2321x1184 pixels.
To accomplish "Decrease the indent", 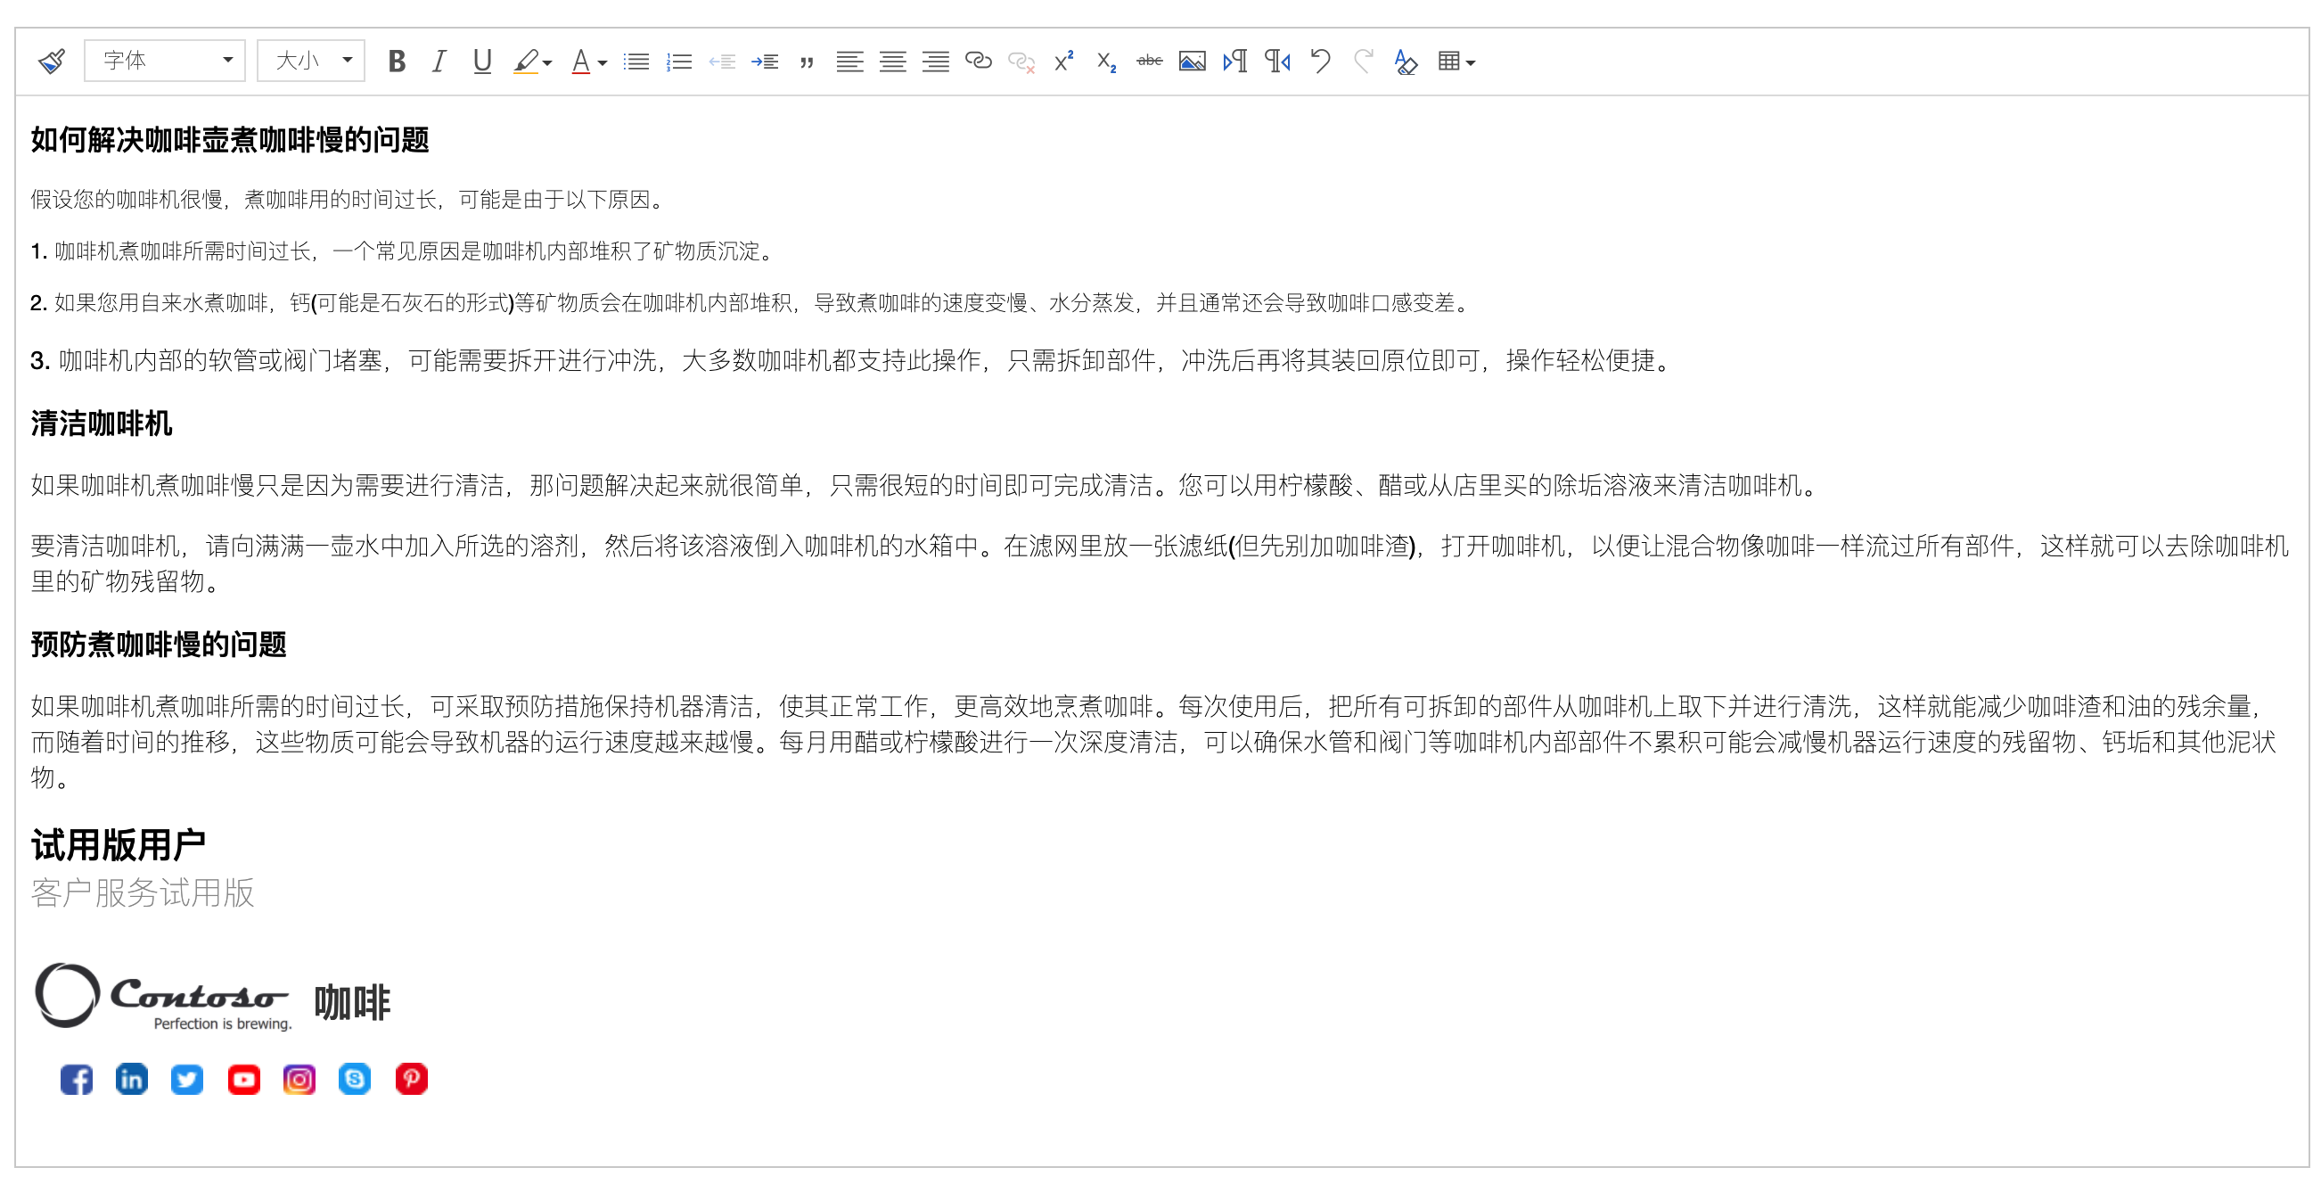I will [722, 62].
